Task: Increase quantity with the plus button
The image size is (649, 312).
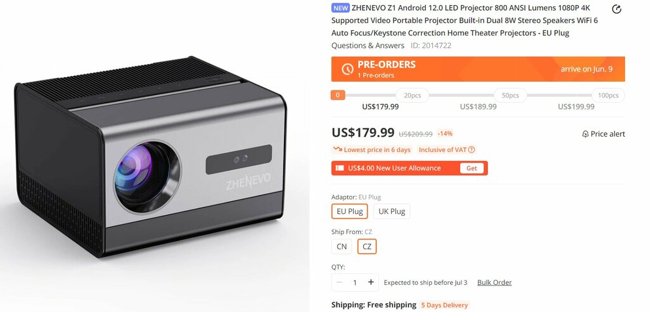Action: [371, 282]
